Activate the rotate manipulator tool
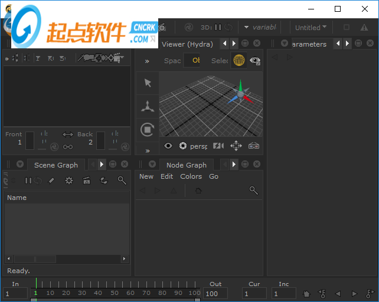This screenshot has width=379, height=302. [148, 129]
